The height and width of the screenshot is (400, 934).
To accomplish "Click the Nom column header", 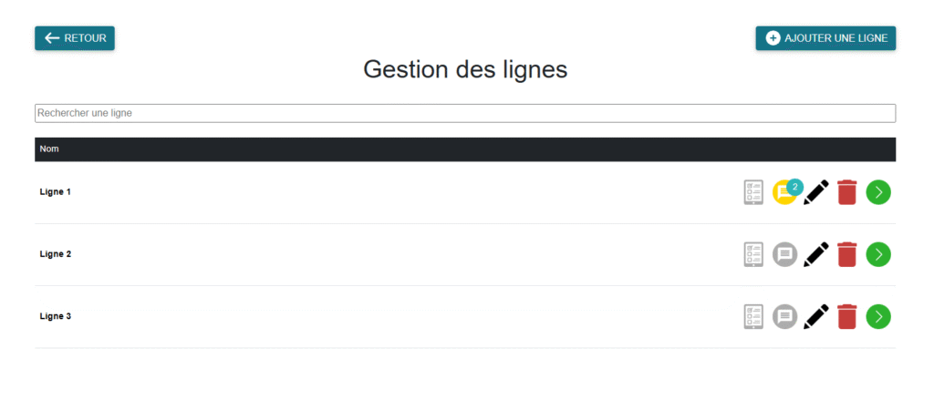I will [x=49, y=149].
